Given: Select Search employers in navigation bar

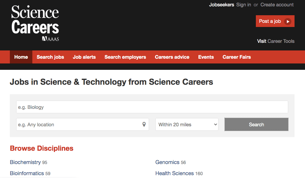Looking at the screenshot, I should click(125, 57).
